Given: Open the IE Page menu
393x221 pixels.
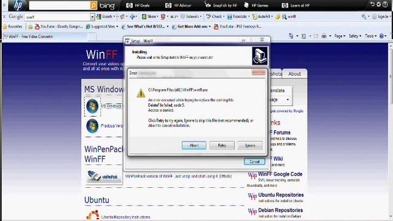Looking at the screenshot, I should (x=340, y=36).
